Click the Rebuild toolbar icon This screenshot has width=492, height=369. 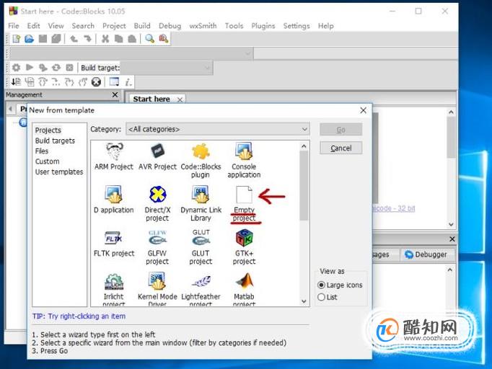(x=56, y=68)
